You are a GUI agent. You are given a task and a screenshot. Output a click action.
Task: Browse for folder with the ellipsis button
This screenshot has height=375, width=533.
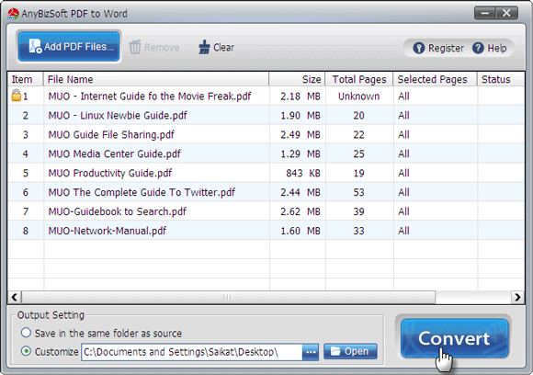pos(311,352)
